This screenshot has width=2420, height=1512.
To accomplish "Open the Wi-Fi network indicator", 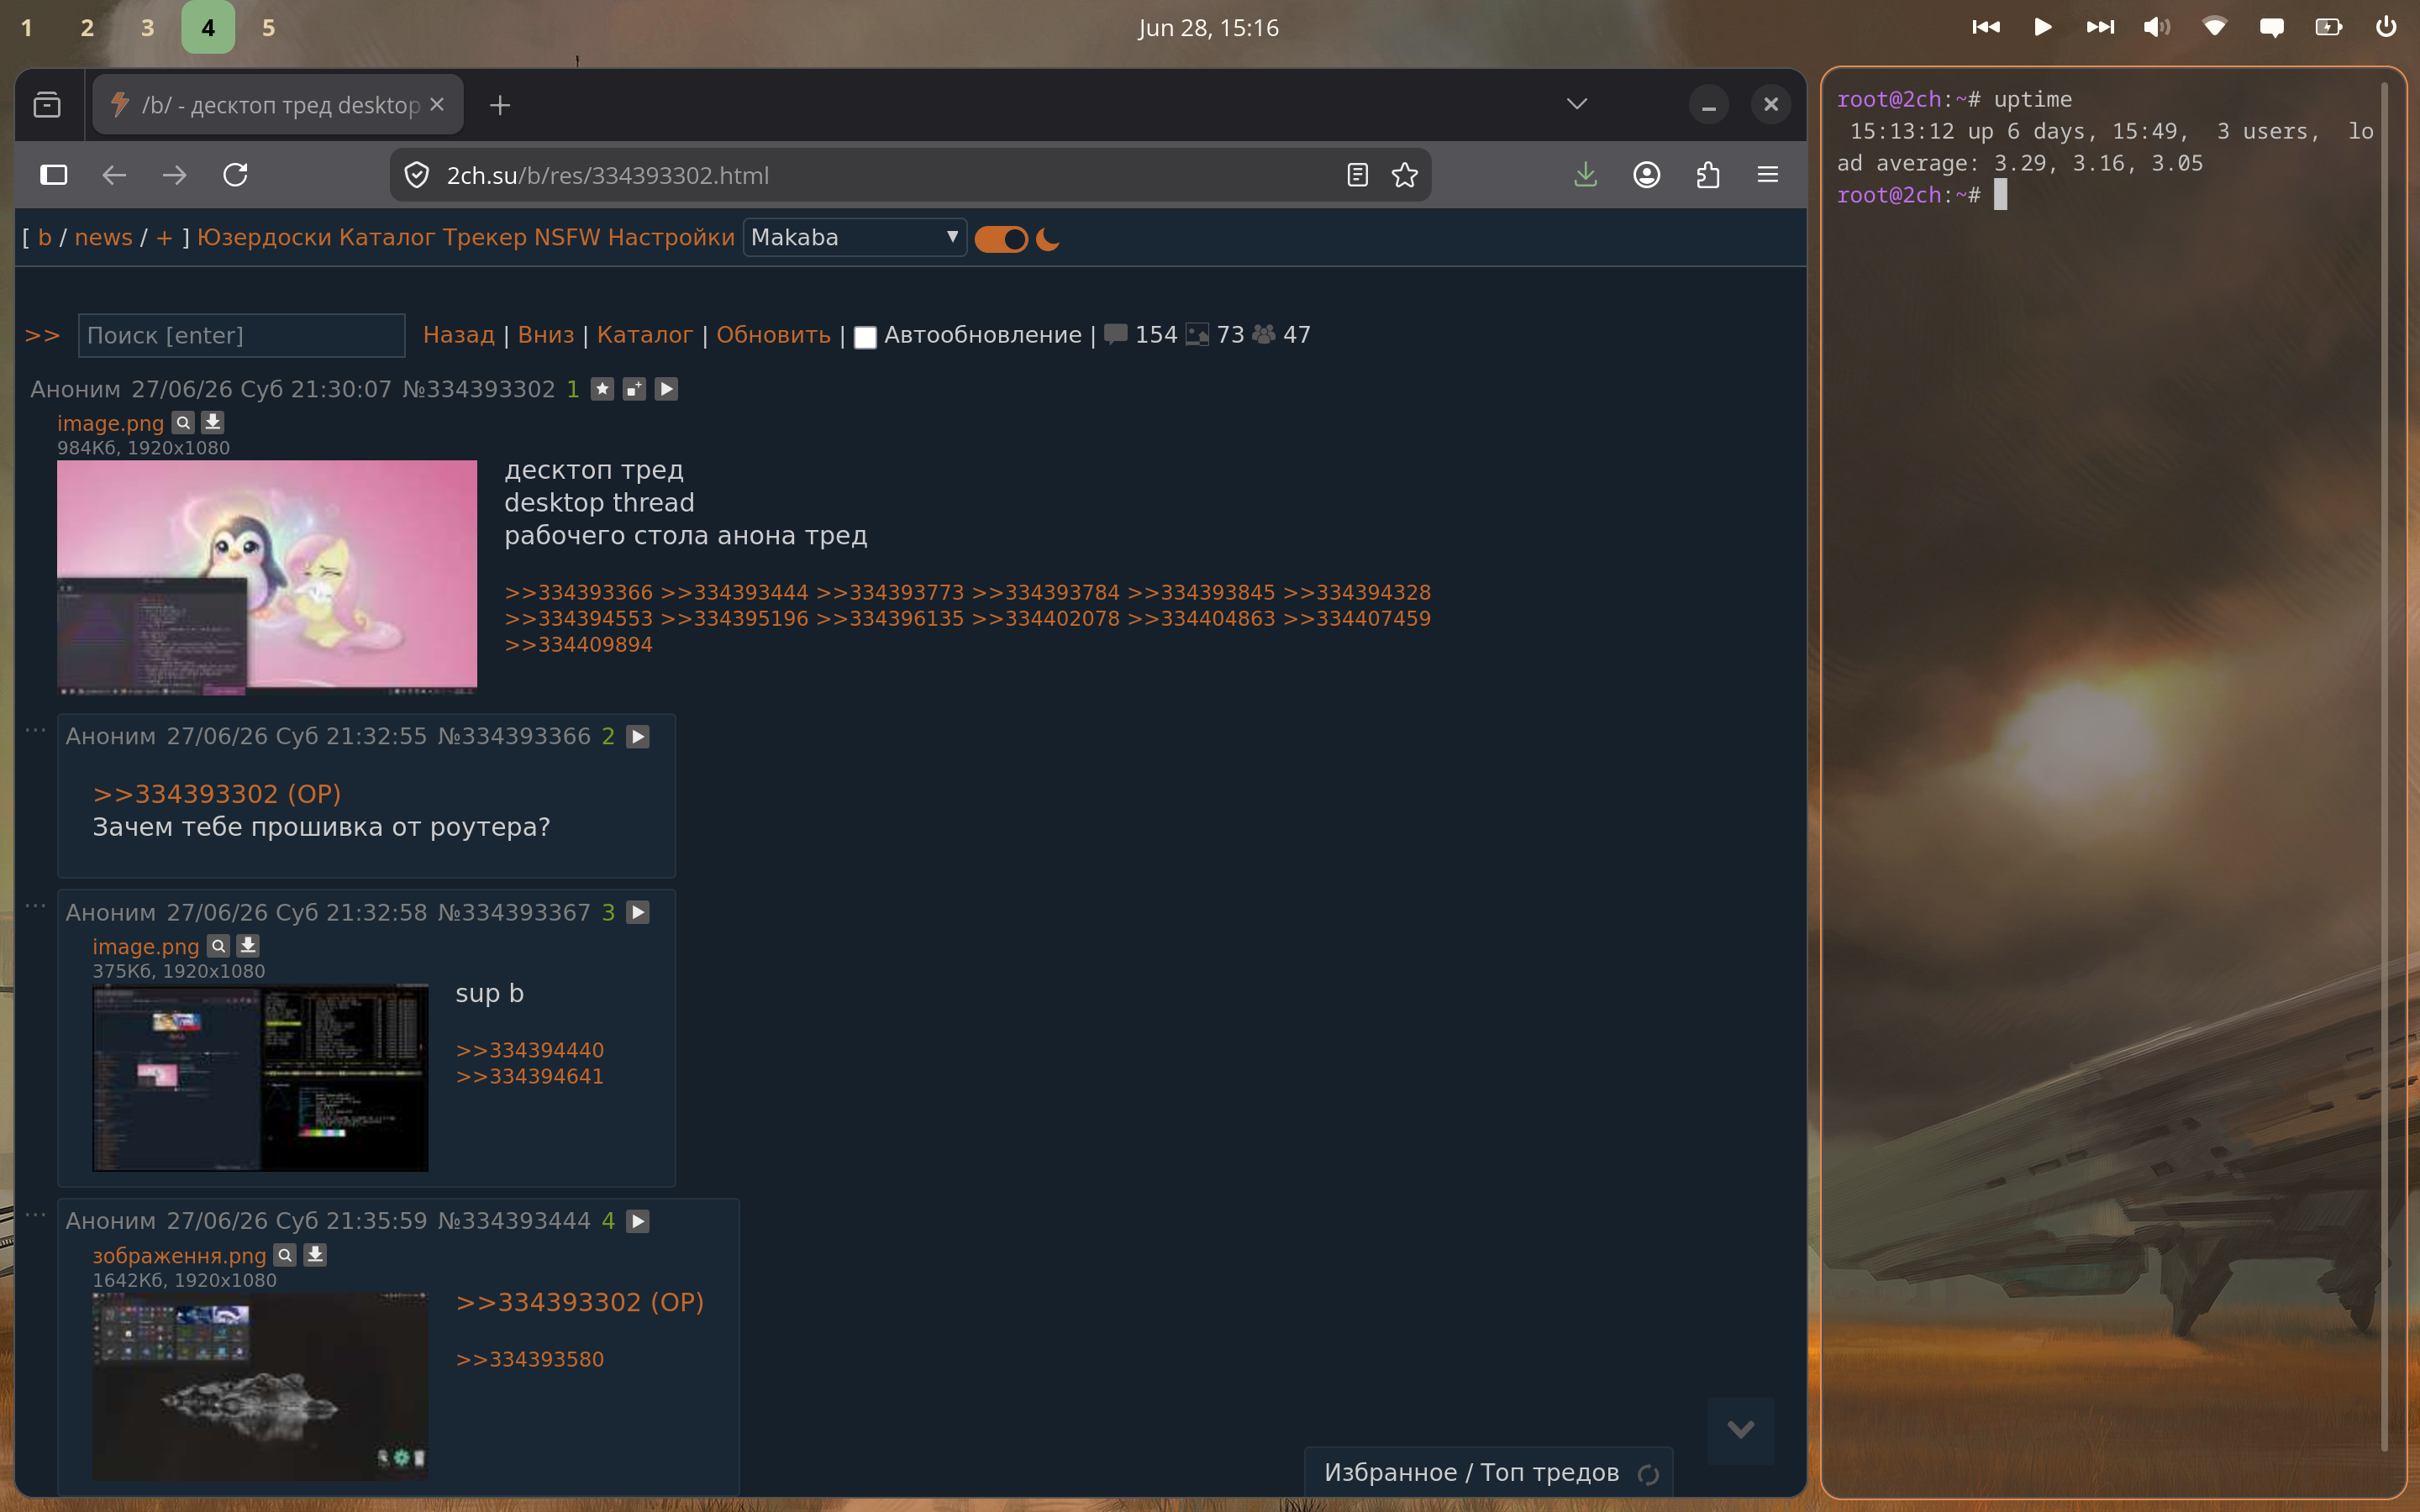I will (2215, 27).
